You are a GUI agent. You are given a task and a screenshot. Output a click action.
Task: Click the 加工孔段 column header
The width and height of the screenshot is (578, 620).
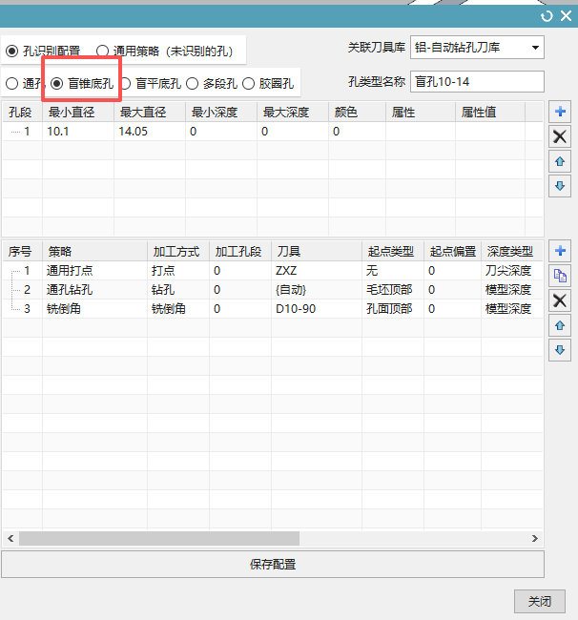pyautogui.click(x=240, y=252)
